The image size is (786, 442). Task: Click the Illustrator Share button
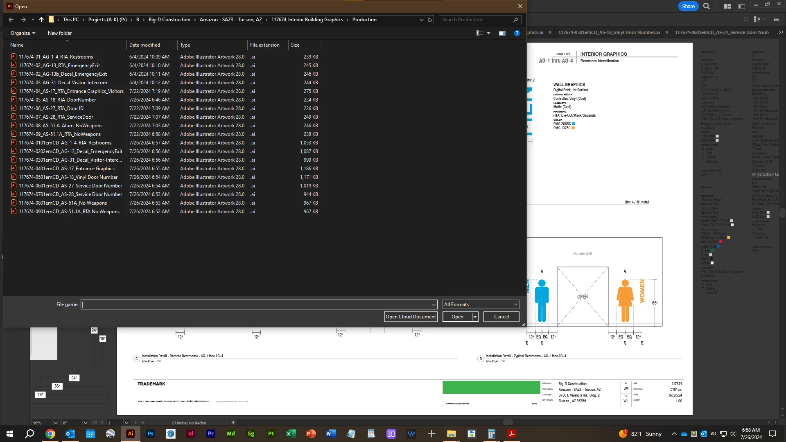click(x=688, y=6)
